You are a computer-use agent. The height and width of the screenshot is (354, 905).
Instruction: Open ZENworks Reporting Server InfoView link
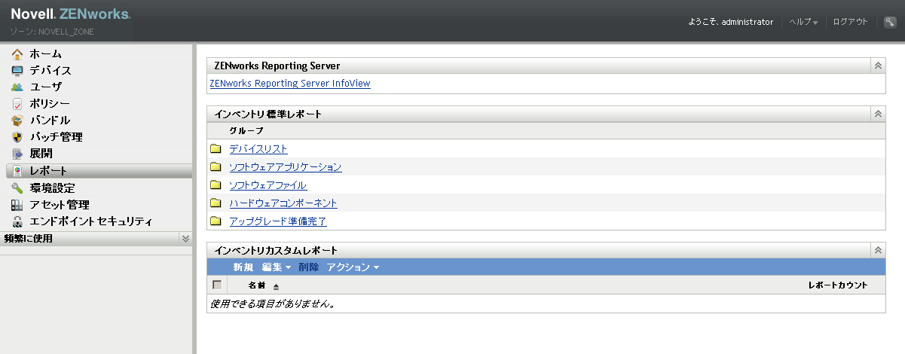point(290,84)
